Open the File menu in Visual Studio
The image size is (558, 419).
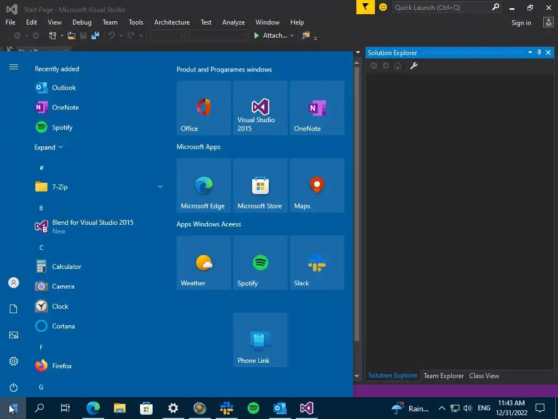coord(10,22)
